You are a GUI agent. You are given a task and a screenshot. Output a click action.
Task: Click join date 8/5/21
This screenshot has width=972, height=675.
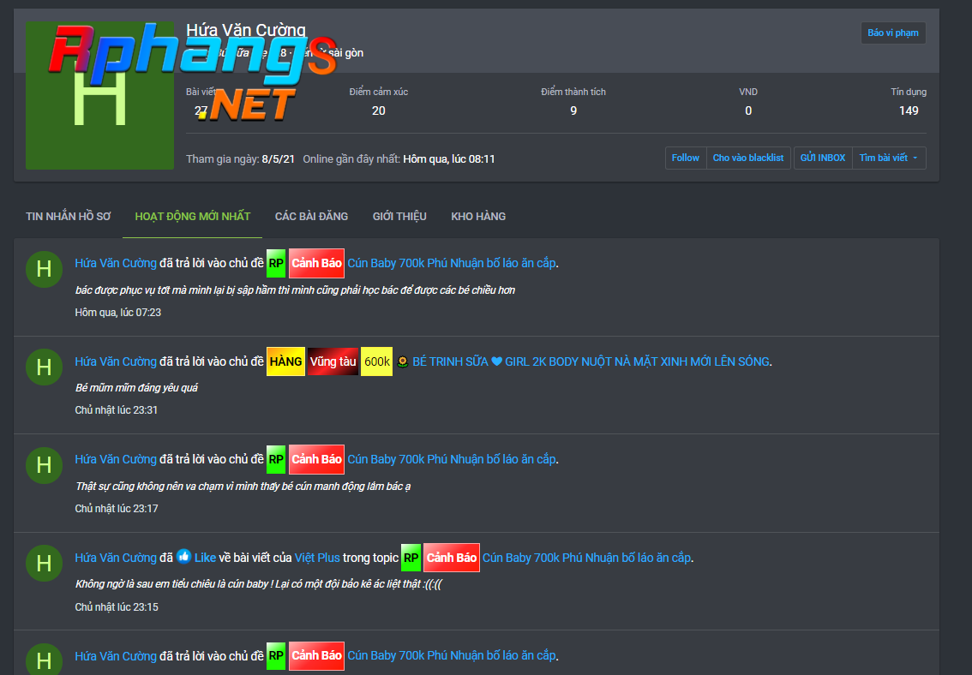pyautogui.click(x=279, y=159)
